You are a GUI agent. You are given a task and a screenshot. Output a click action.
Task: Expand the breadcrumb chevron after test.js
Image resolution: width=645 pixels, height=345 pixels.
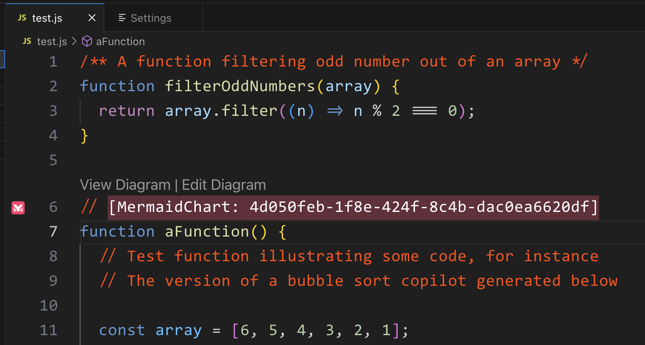[x=74, y=41]
